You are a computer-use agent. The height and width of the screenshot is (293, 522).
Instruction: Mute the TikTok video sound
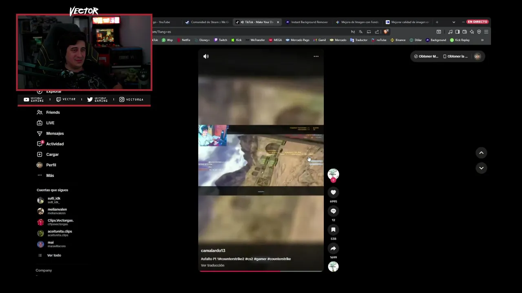pyautogui.click(x=206, y=57)
